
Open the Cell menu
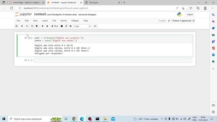tap(54, 21)
